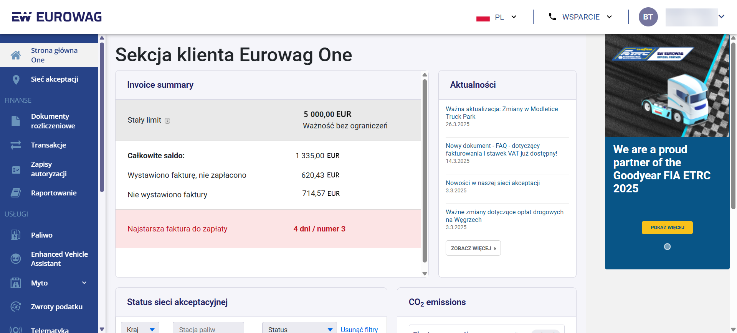The image size is (737, 333).
Task: Click the refund icon for Zwroty podatku
Action: tap(16, 307)
